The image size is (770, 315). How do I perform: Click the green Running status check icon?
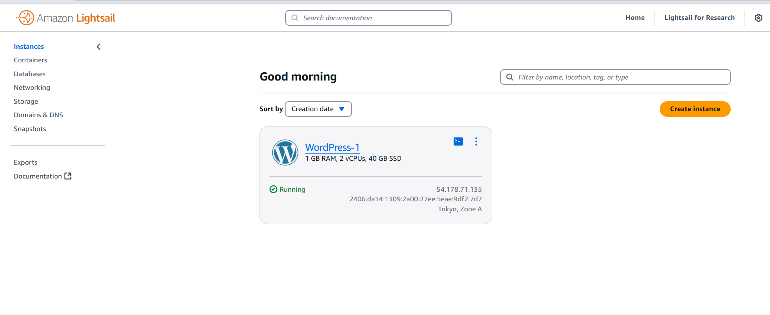(273, 189)
